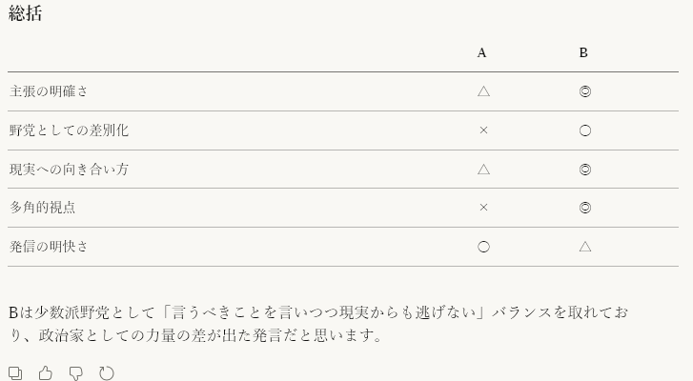Click the ○ in column A for 発信の明快さ

483,247
